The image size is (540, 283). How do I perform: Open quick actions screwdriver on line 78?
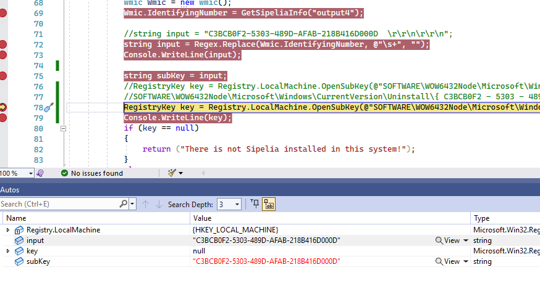point(49,107)
